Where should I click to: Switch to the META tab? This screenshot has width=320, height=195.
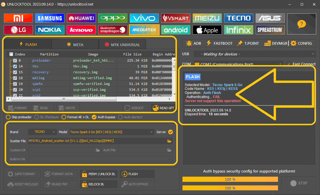(x=75, y=45)
